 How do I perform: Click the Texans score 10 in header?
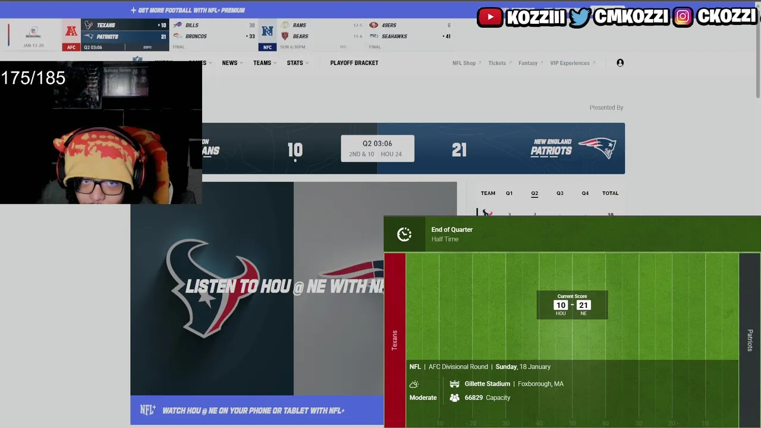click(295, 150)
